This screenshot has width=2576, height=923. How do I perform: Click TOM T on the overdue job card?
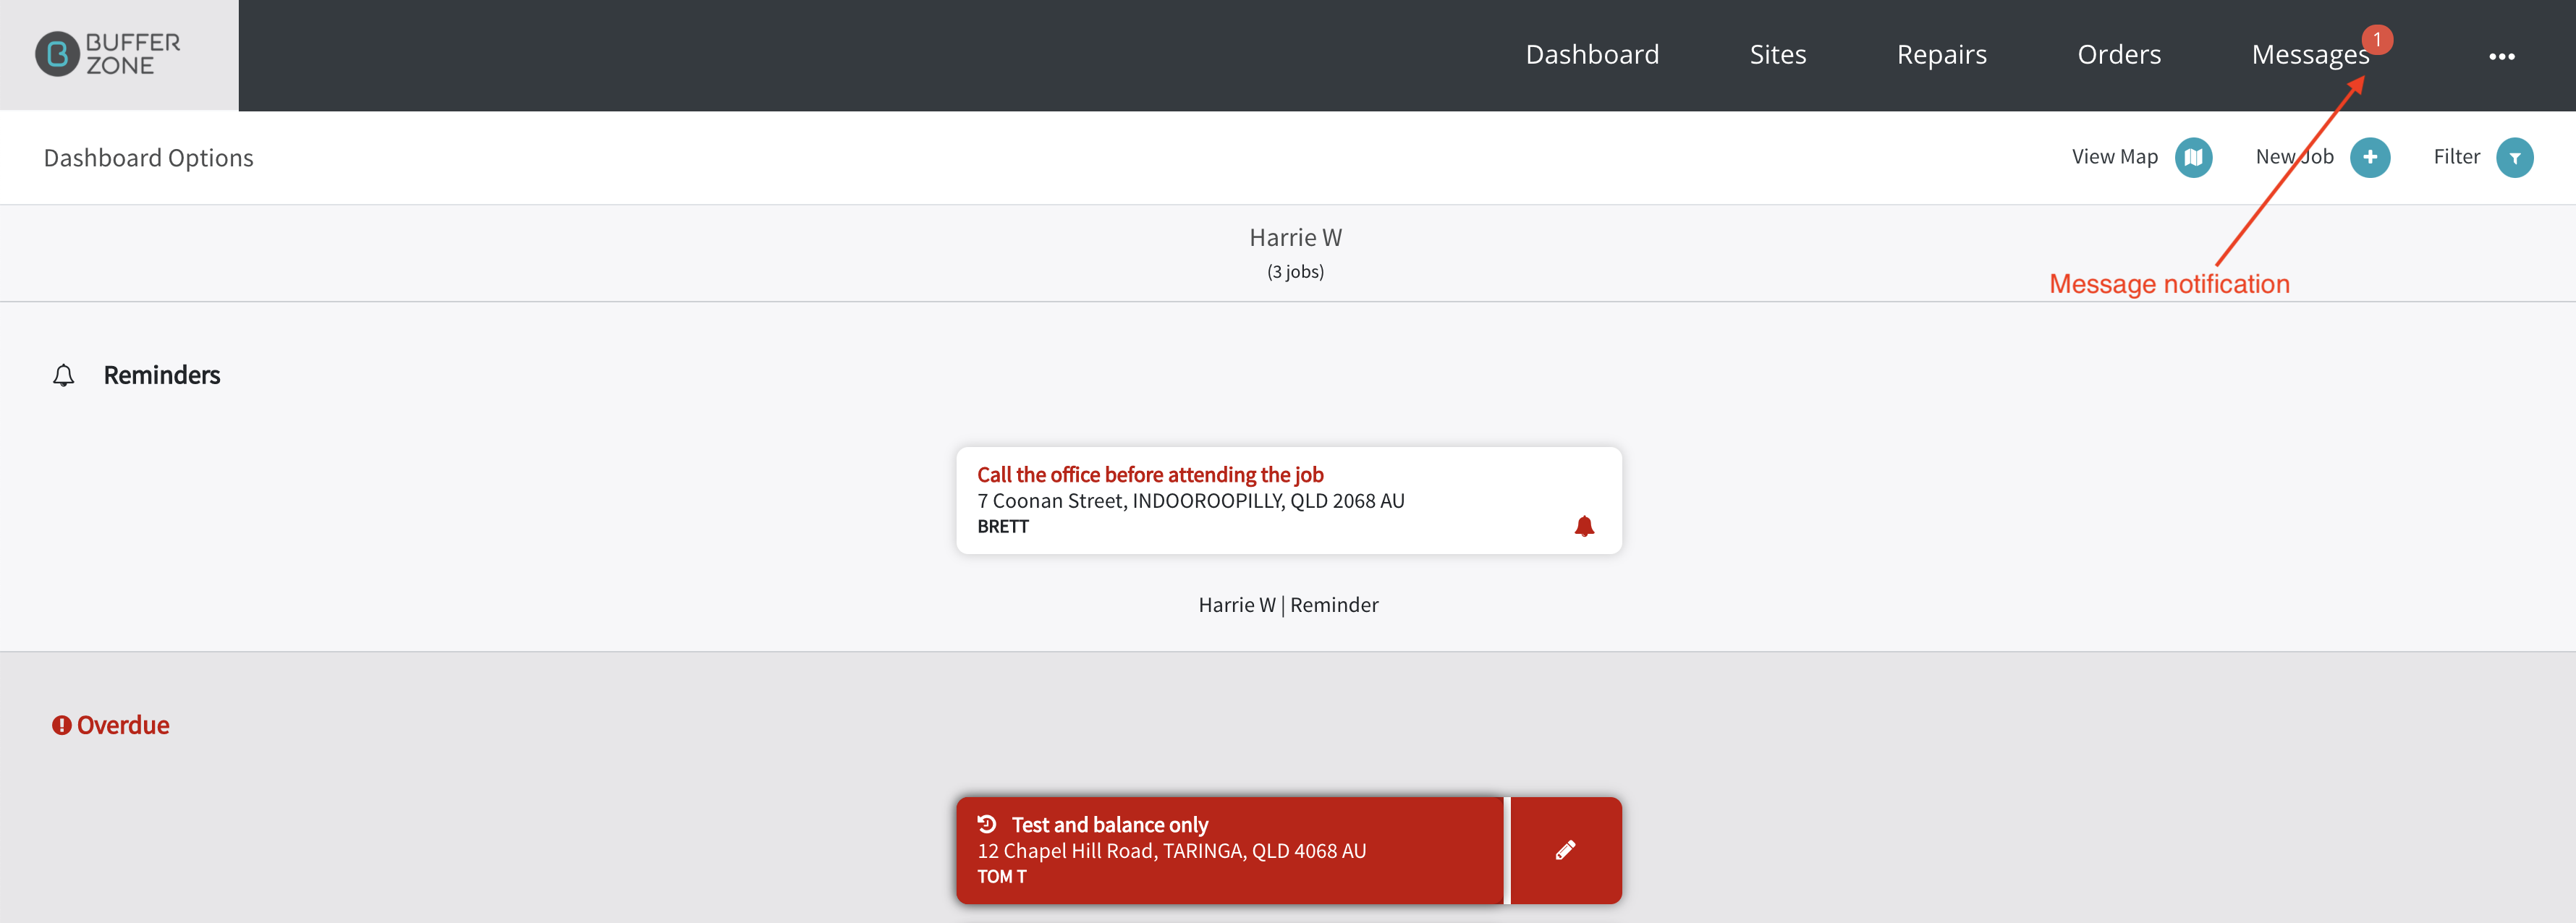click(x=1001, y=876)
